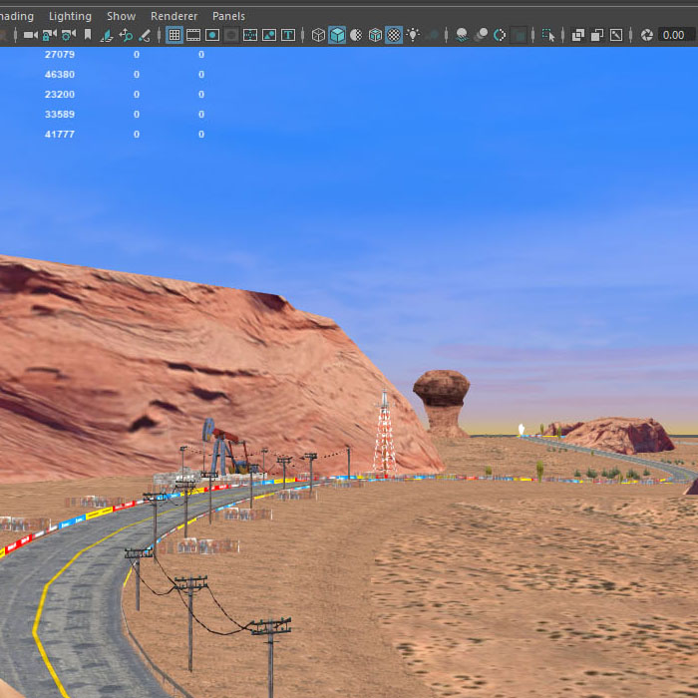Click the Select Camera icon

[x=30, y=35]
